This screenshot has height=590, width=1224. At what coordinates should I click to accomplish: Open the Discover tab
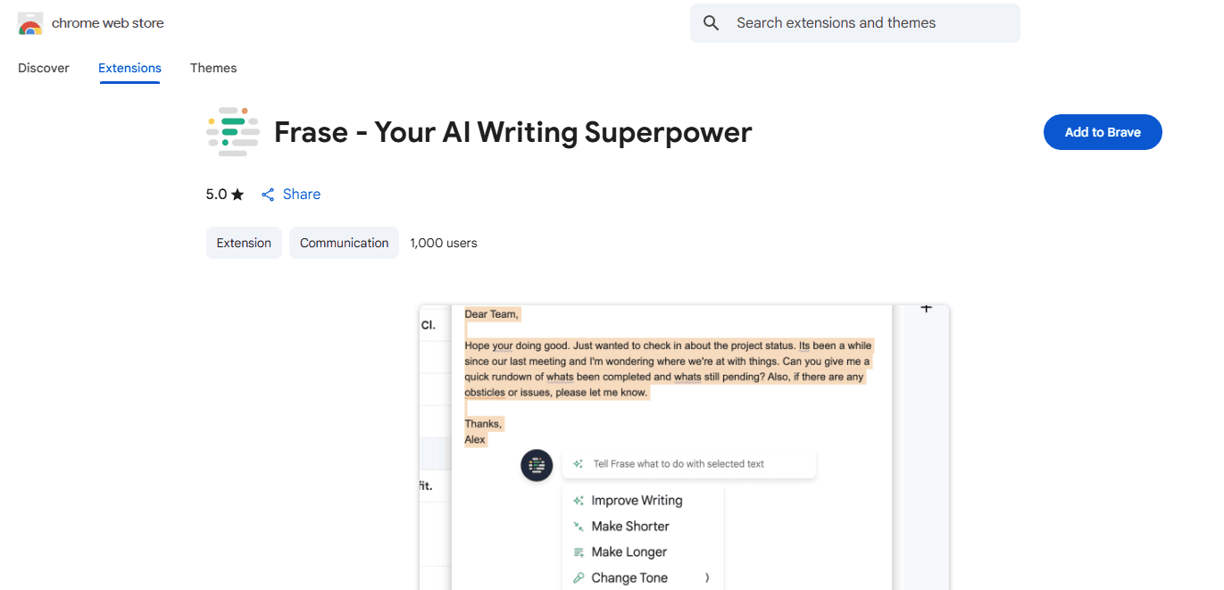point(44,68)
